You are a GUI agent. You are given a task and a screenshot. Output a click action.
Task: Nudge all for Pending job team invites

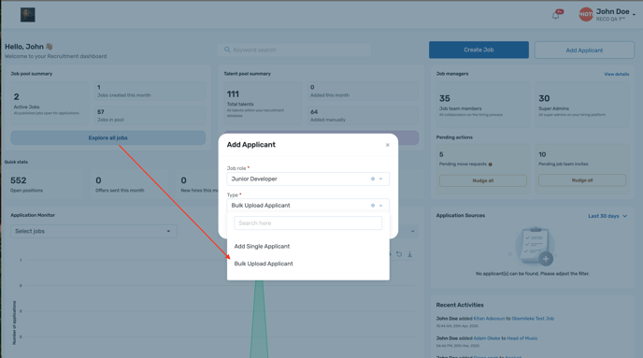(x=582, y=180)
